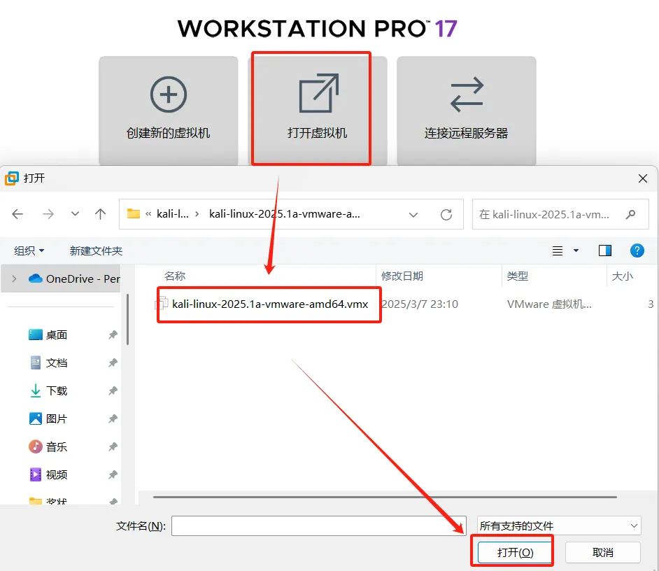Click the search box for kali-linux folder

560,214
